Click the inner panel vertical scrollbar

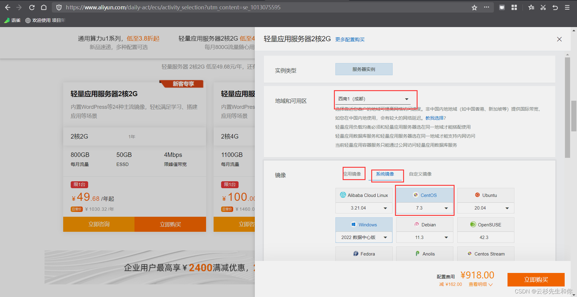(x=567, y=108)
